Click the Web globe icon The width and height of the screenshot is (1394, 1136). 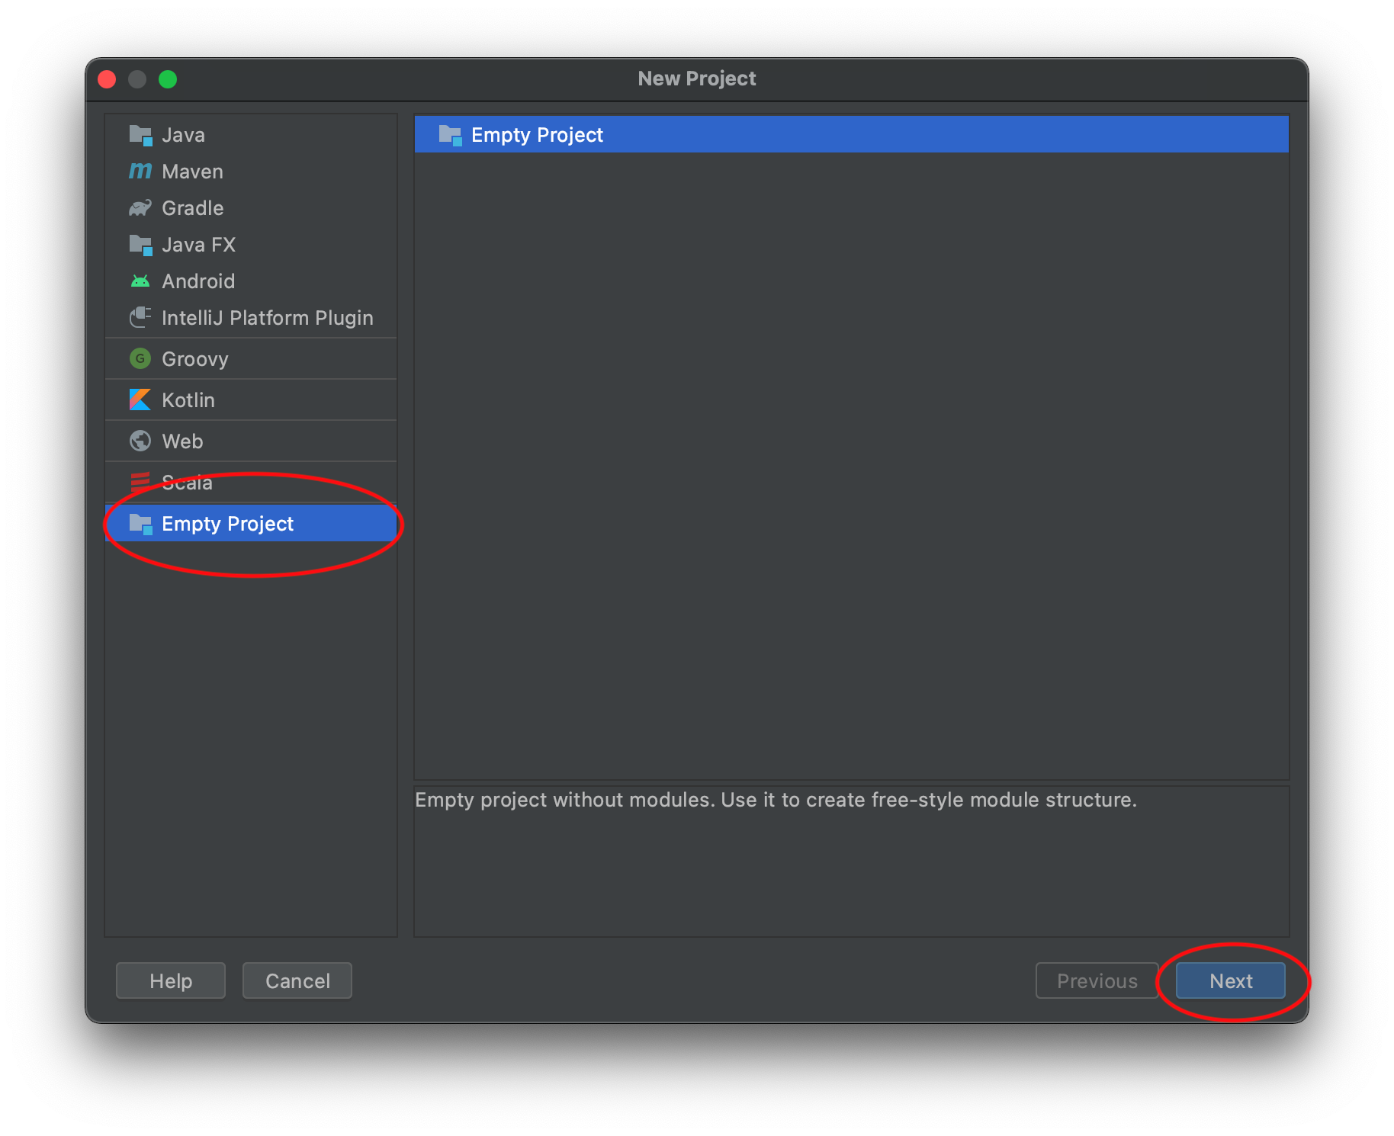pyautogui.click(x=140, y=441)
